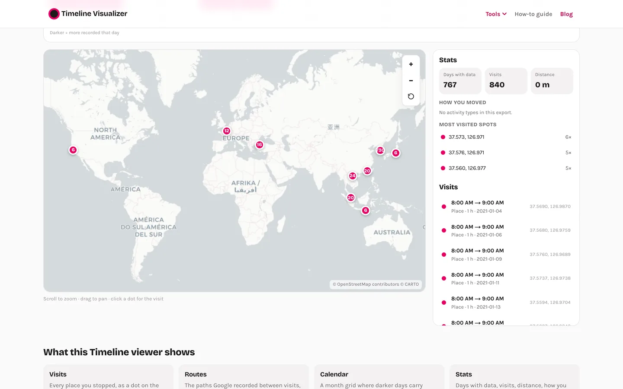
Task: Open the visit dated 2021-01-13
Action: (x=506, y=303)
